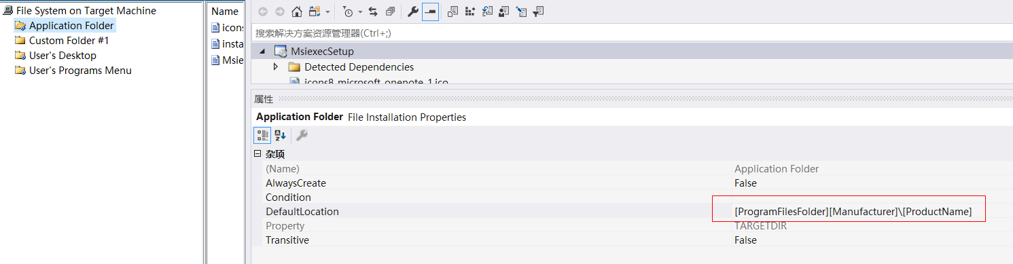
Task: Open Properties via the wrench toolbar icon
Action: click(412, 12)
